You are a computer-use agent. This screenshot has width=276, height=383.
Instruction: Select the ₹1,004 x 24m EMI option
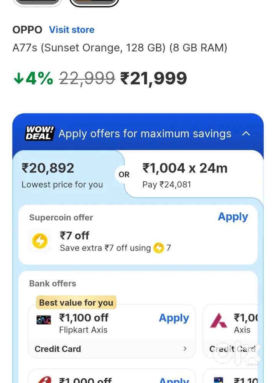185,175
